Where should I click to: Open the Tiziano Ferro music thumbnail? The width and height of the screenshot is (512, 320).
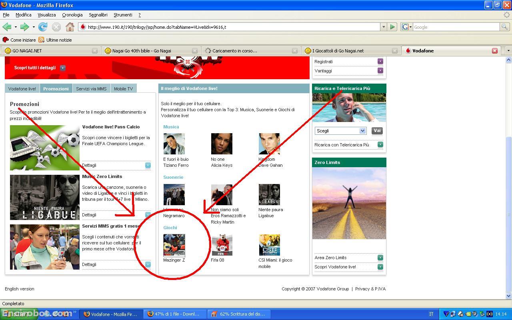pyautogui.click(x=174, y=144)
